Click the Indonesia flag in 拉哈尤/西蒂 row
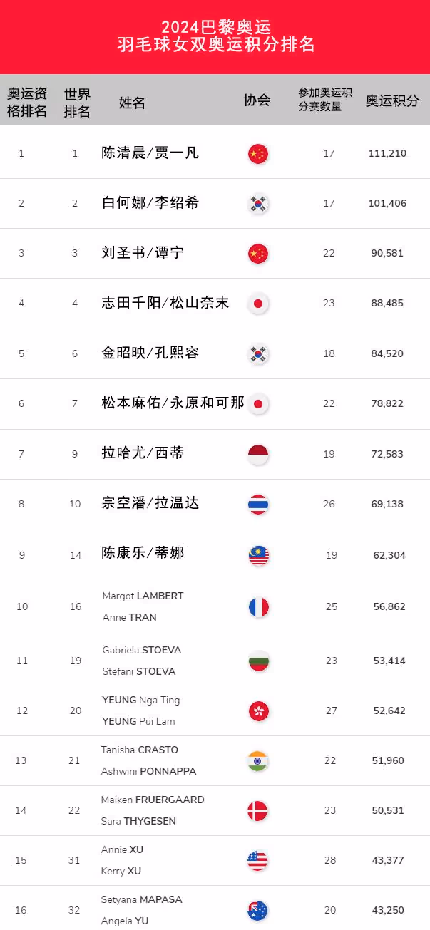This screenshot has width=430, height=930. pyautogui.click(x=257, y=454)
